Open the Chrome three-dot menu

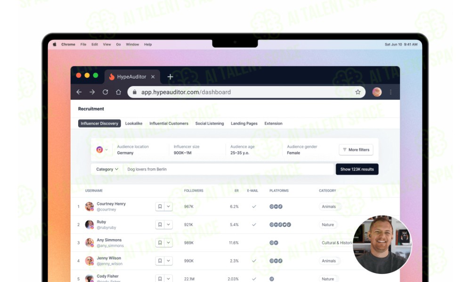tap(390, 92)
